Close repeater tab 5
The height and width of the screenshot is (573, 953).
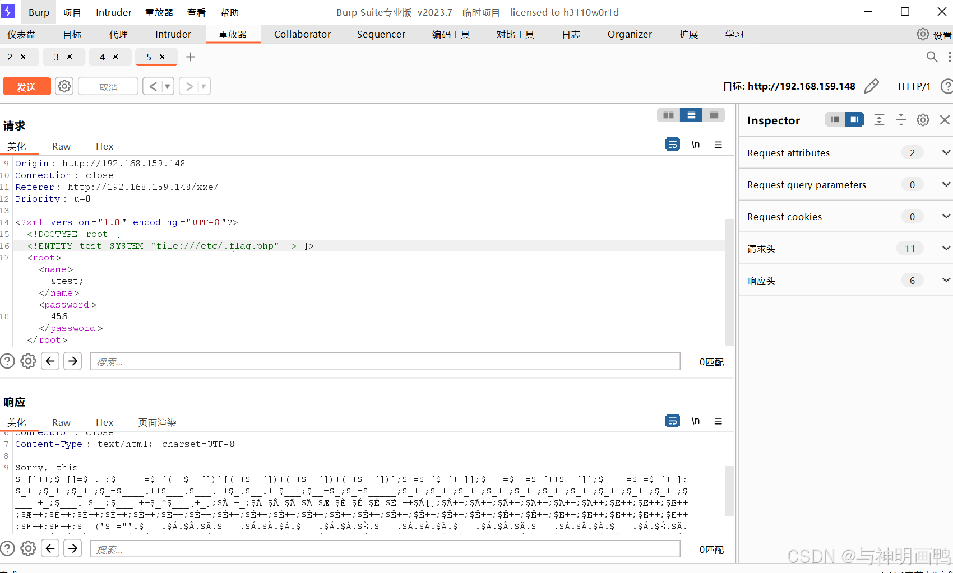(162, 57)
